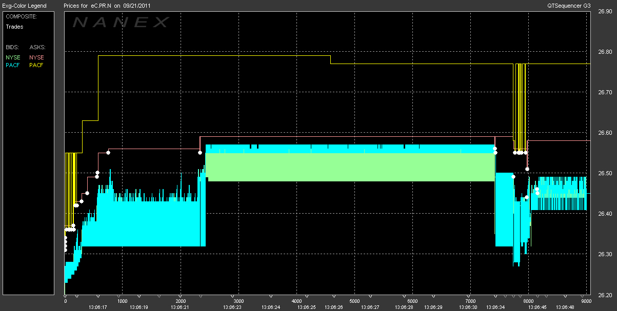
Task: Click the 13:06:26 time label
Action: [x=333, y=307]
